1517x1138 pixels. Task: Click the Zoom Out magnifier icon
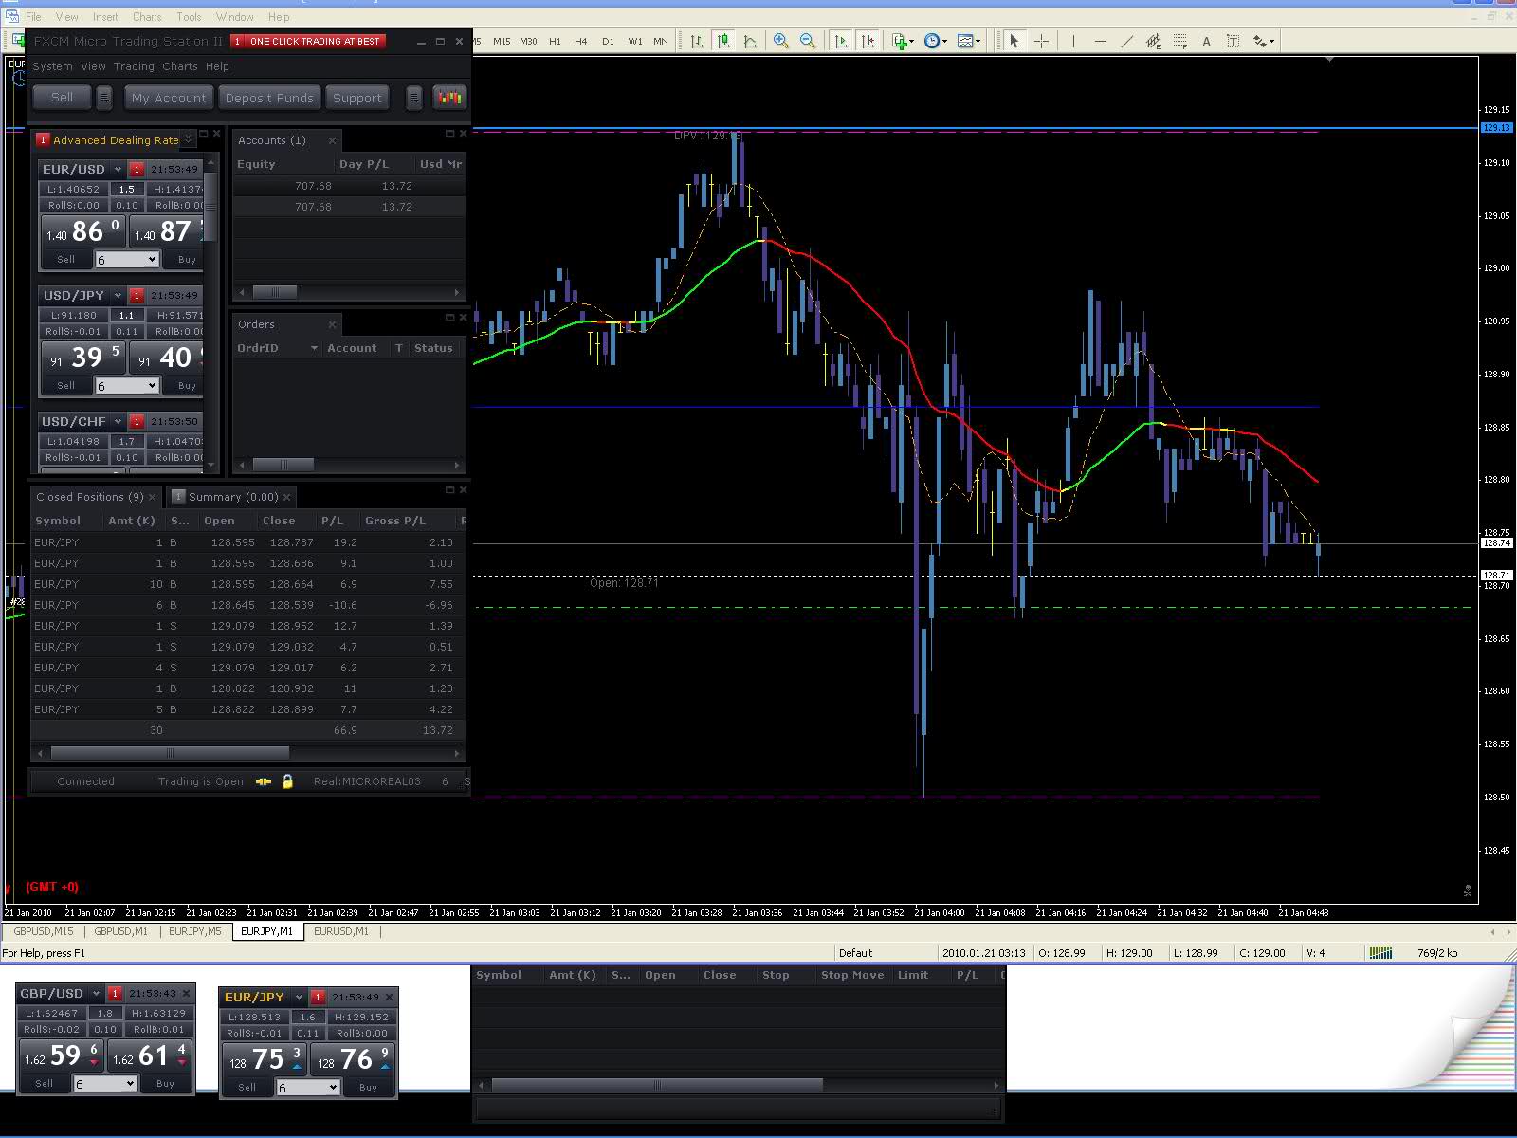tap(808, 41)
